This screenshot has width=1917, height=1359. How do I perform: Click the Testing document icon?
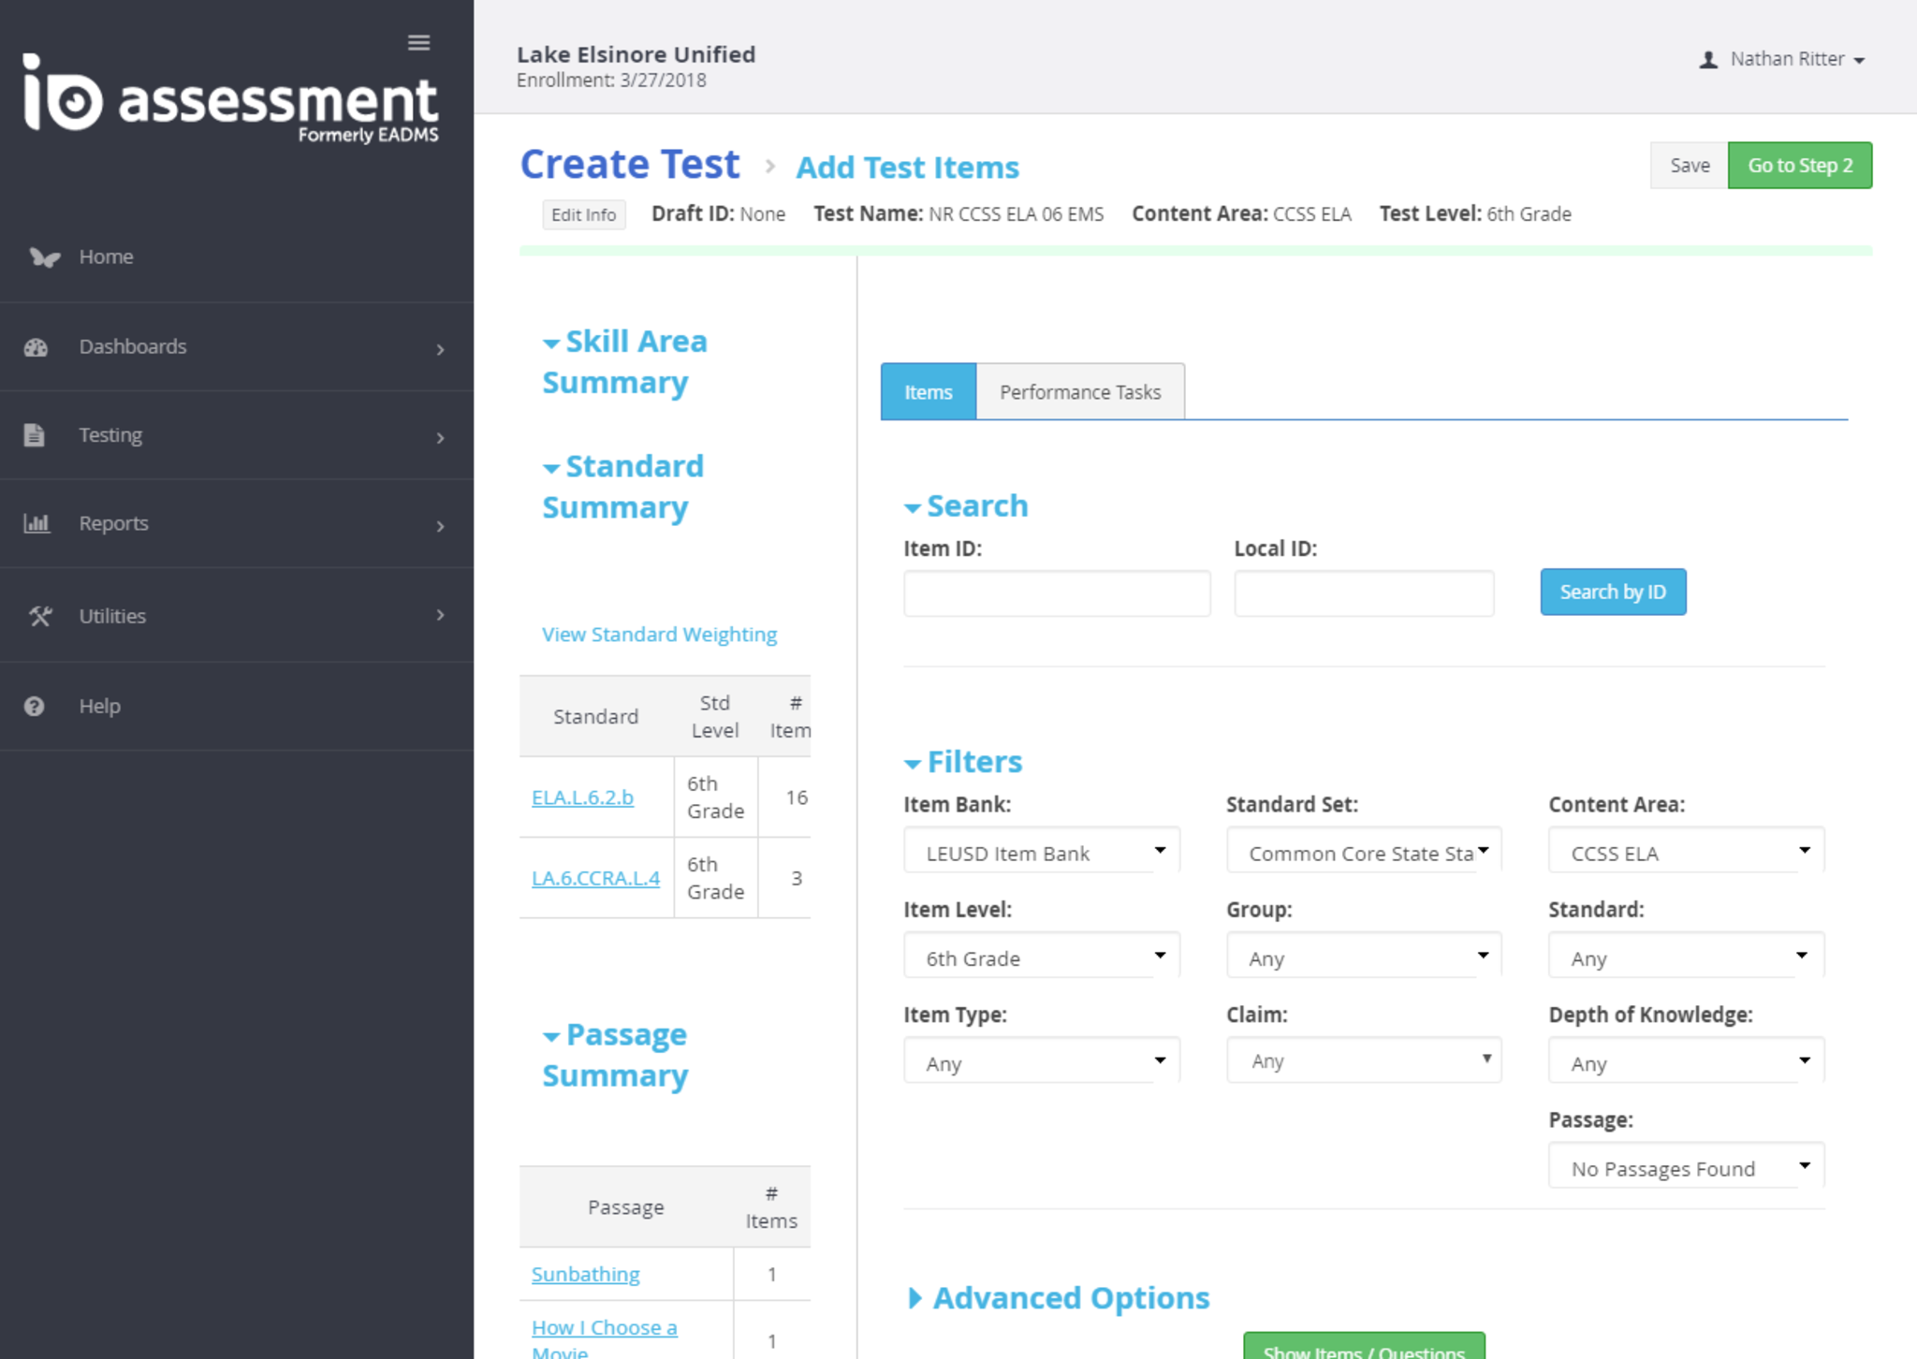(35, 435)
